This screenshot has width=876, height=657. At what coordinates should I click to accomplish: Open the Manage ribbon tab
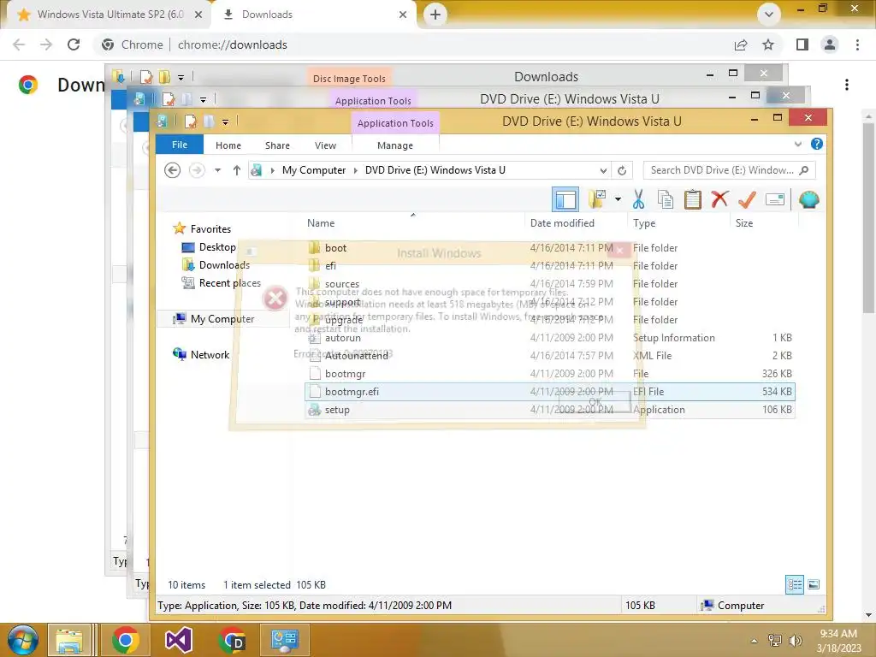tap(395, 145)
